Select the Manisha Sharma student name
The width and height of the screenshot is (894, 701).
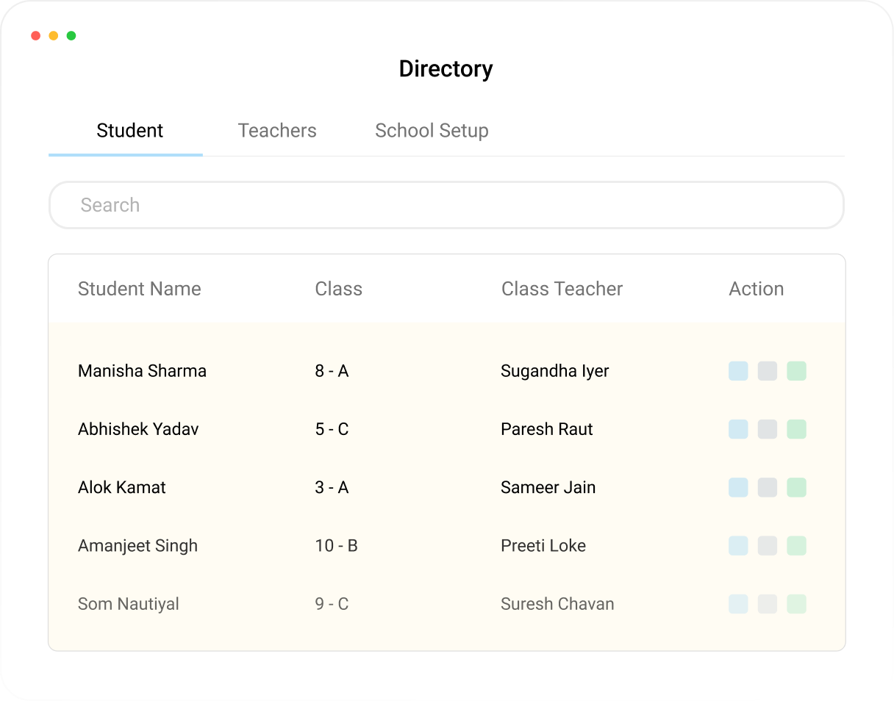142,371
